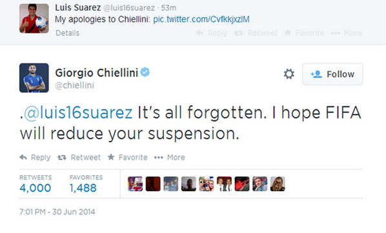This screenshot has width=386, height=233.
Task: Click the faded Retweet icon on Suarez's tweet
Action: 239,33
